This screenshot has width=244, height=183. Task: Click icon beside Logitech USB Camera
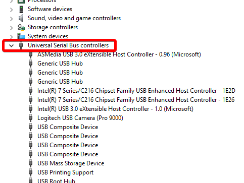click(x=30, y=118)
